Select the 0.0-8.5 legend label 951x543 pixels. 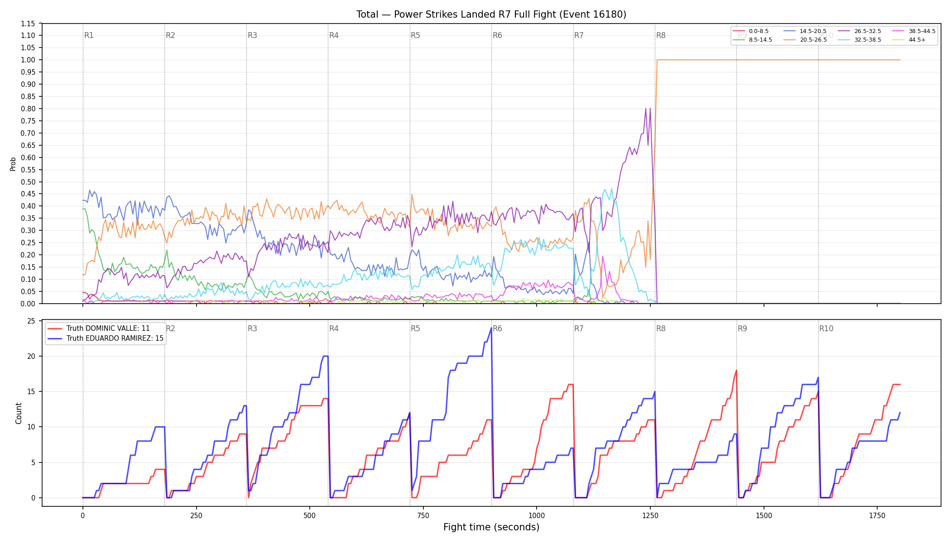point(759,31)
